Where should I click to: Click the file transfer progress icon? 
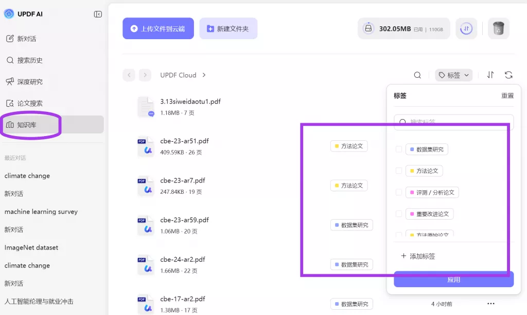coord(466,29)
